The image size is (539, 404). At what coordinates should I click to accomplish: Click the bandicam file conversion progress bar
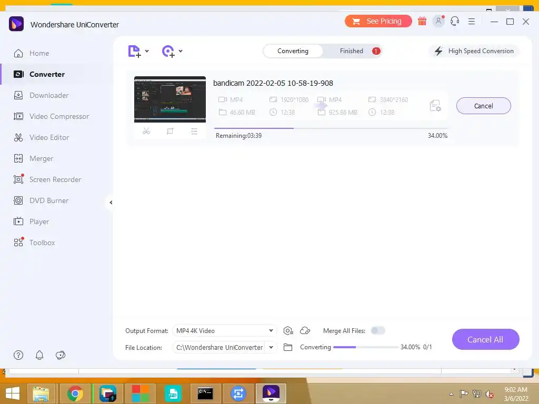pos(331,128)
